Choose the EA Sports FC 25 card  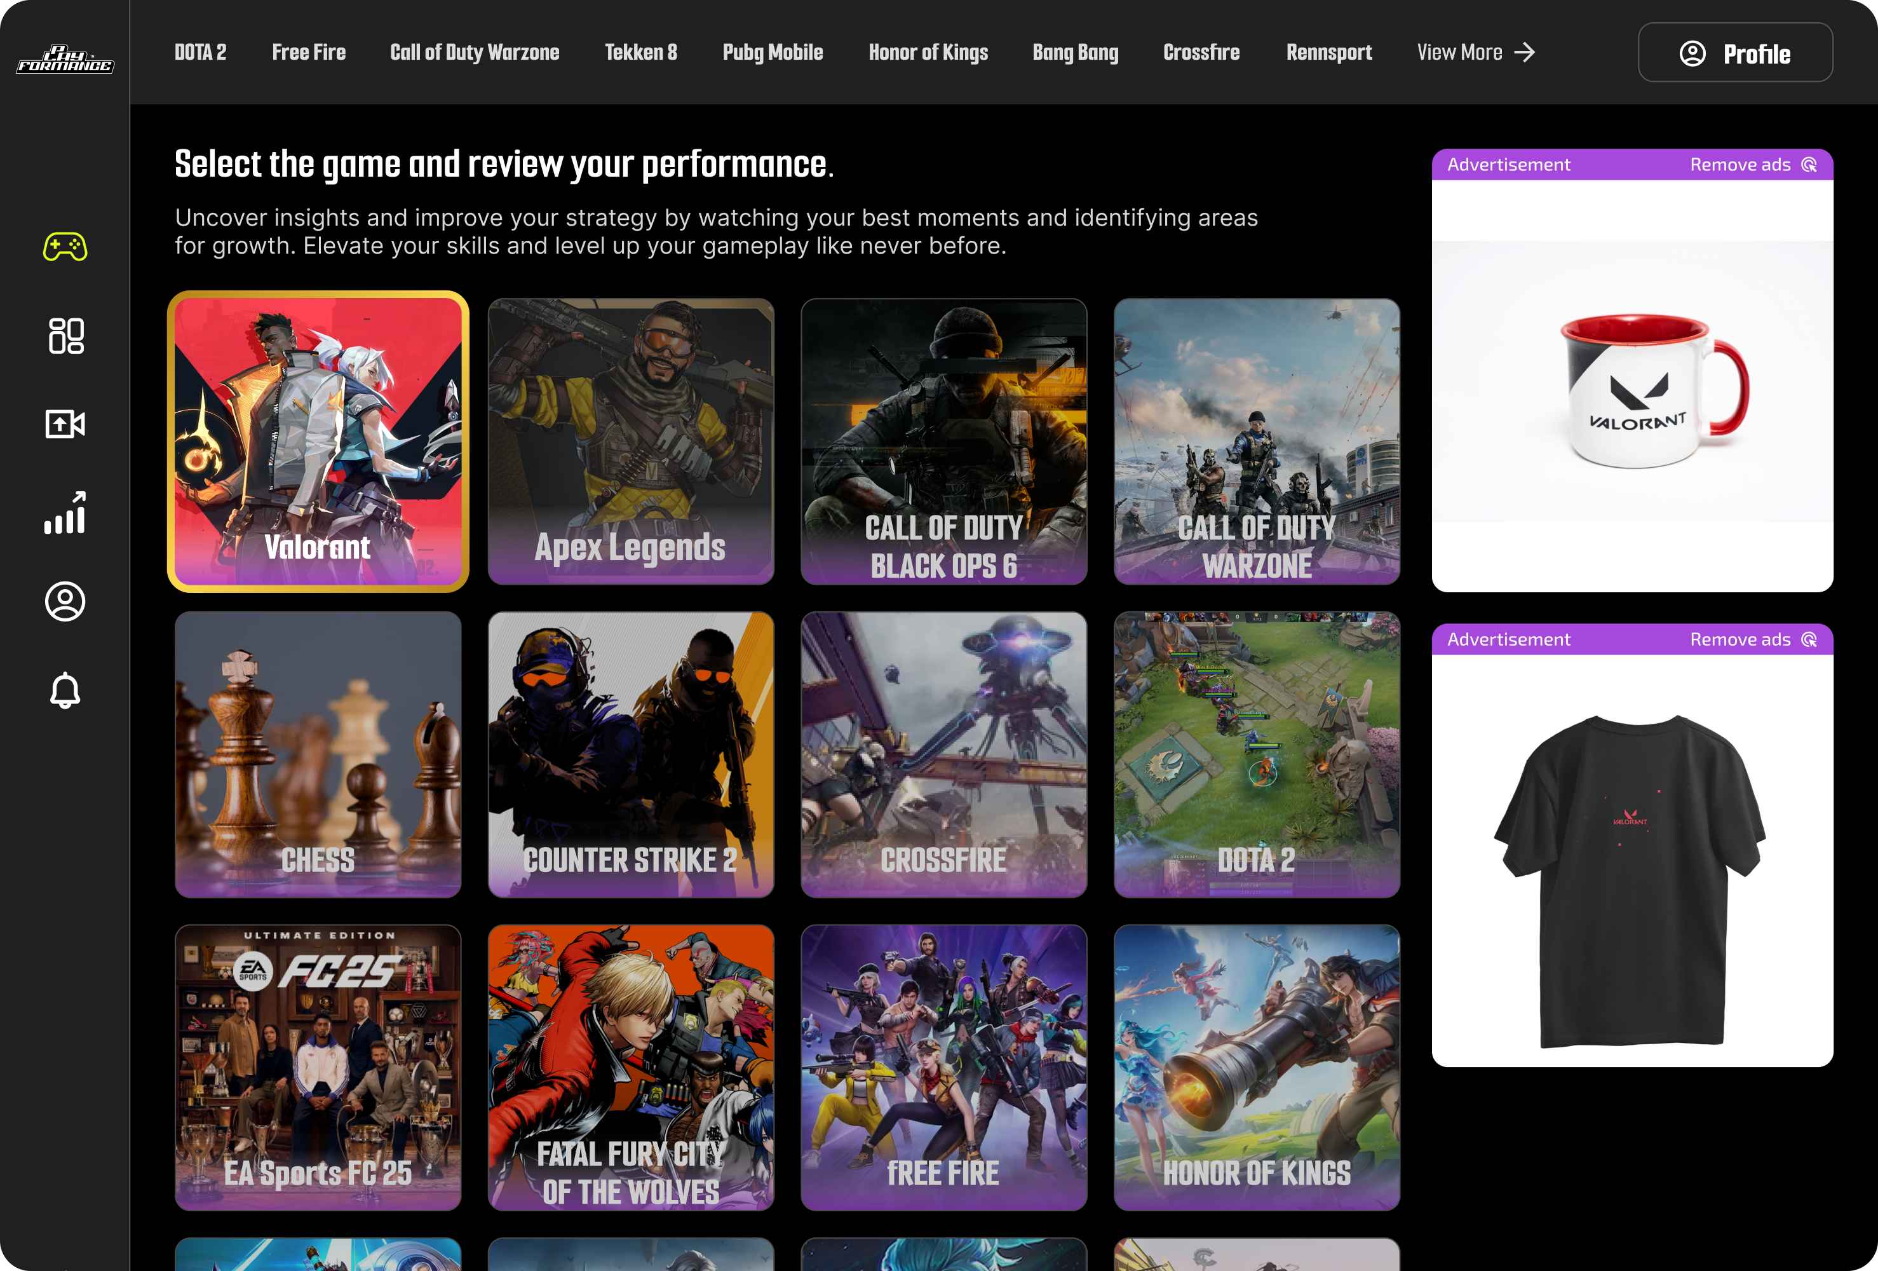[x=318, y=1067]
